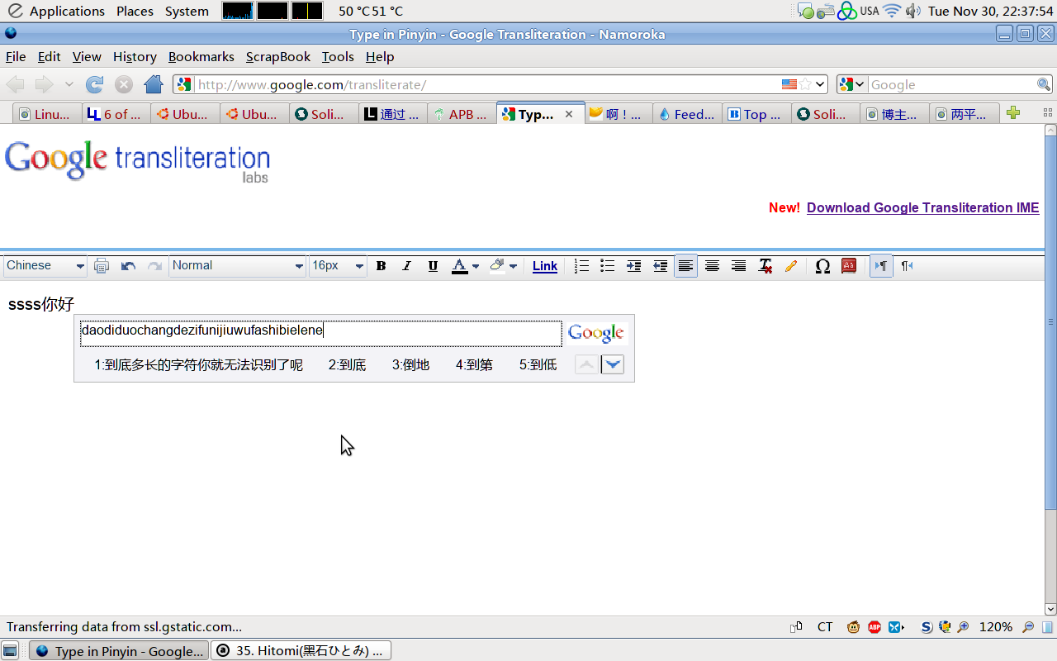Bookmark this page with star icon
Image resolution: width=1057 pixels, height=661 pixels.
click(805, 84)
